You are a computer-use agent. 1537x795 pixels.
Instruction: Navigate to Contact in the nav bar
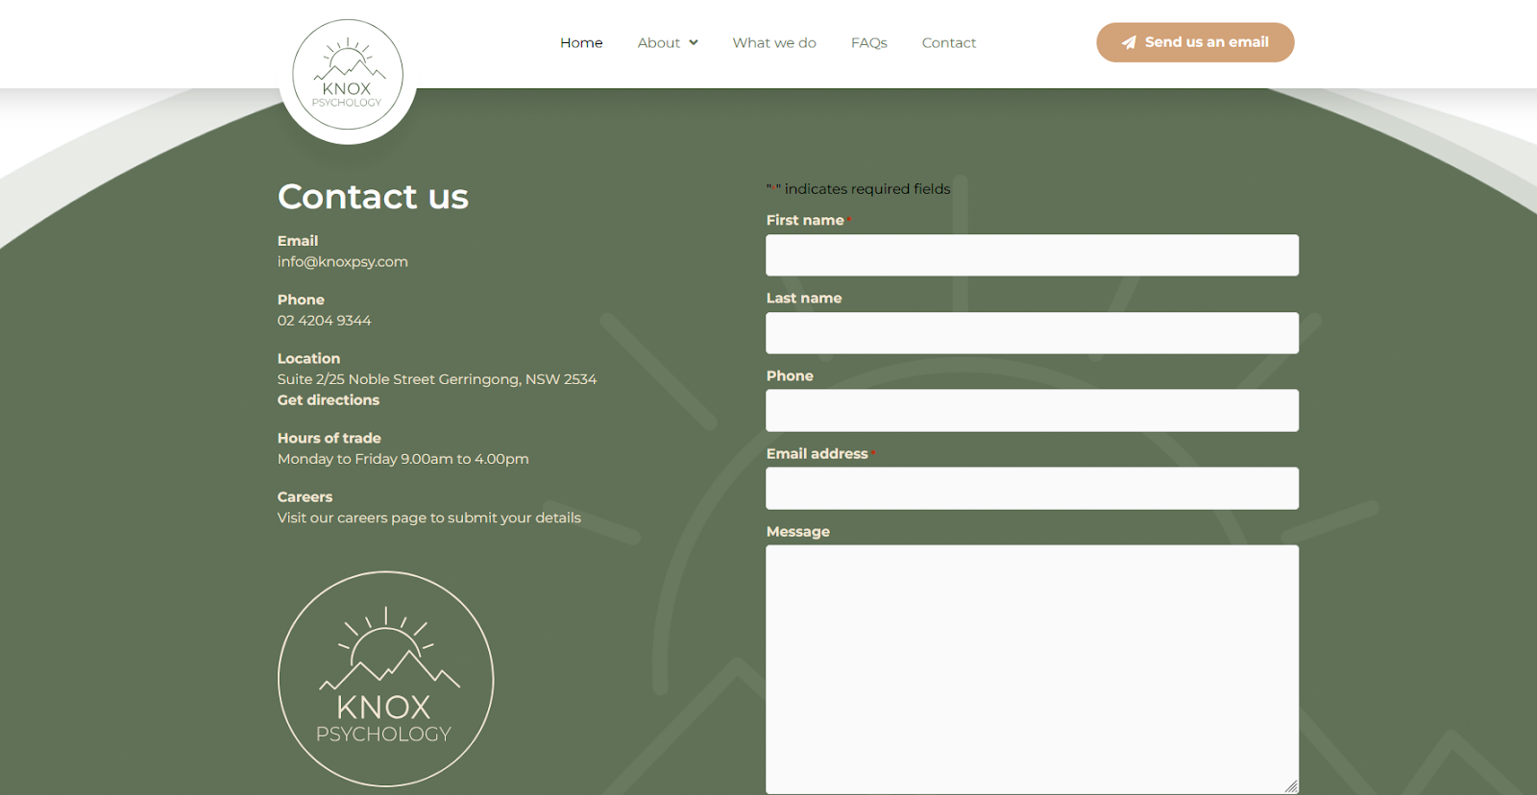tap(949, 42)
